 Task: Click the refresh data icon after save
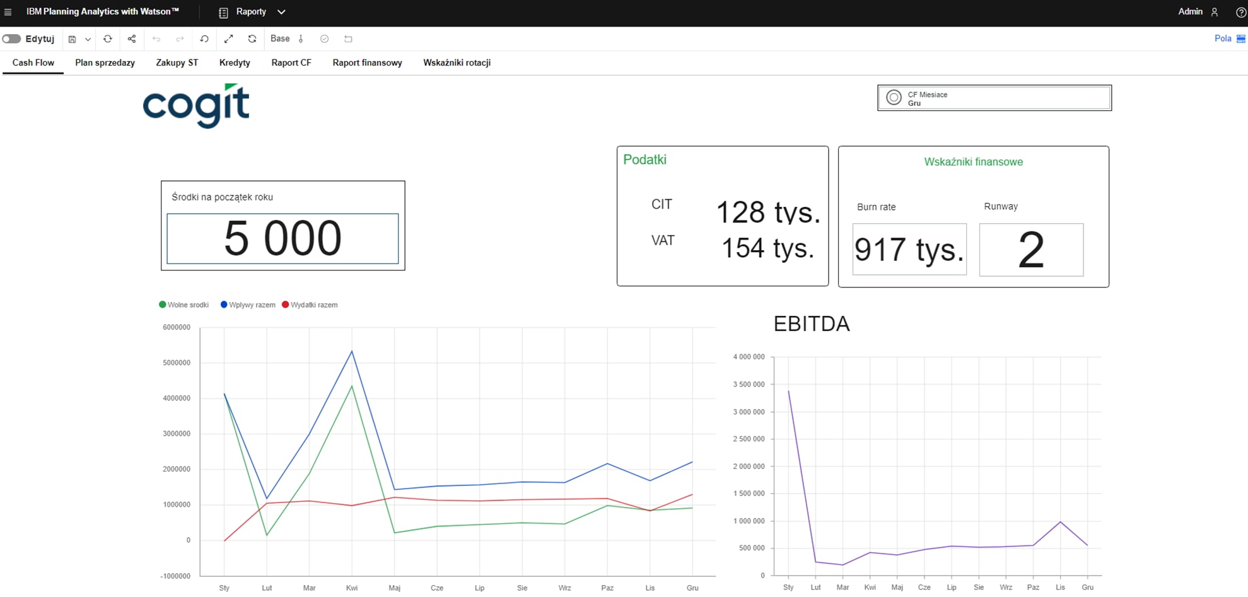[x=108, y=39]
